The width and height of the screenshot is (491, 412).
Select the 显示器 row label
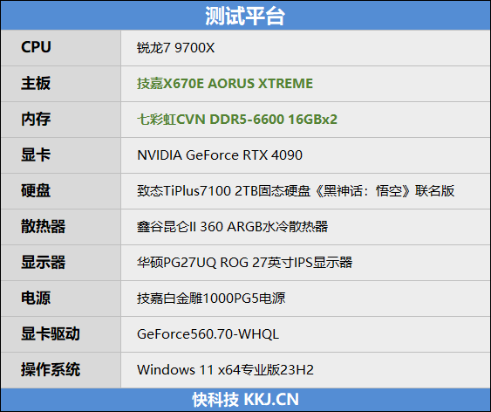(44, 262)
